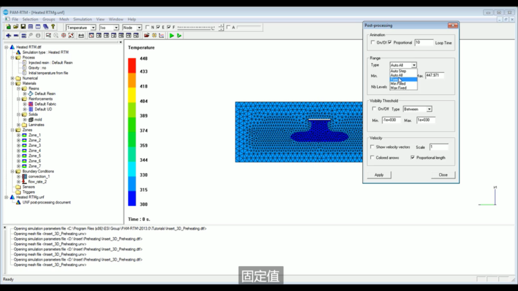Open the Groups menu
The width and height of the screenshot is (518, 291).
(x=49, y=19)
